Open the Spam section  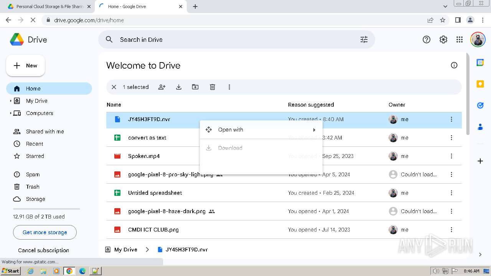33,174
